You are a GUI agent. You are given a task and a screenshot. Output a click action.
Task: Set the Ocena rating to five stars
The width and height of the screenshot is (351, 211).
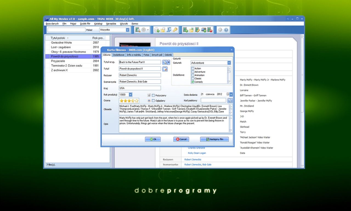pos(137,101)
